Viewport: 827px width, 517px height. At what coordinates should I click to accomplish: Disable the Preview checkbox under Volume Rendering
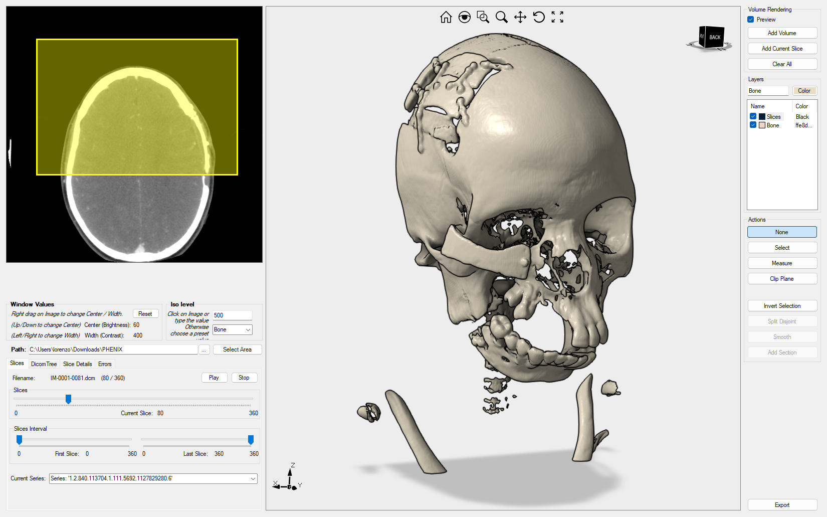tap(750, 19)
